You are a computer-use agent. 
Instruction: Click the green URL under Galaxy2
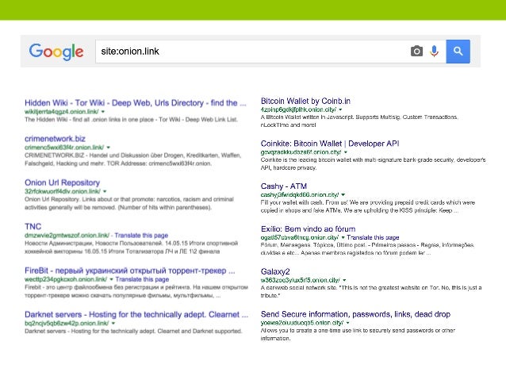click(301, 280)
